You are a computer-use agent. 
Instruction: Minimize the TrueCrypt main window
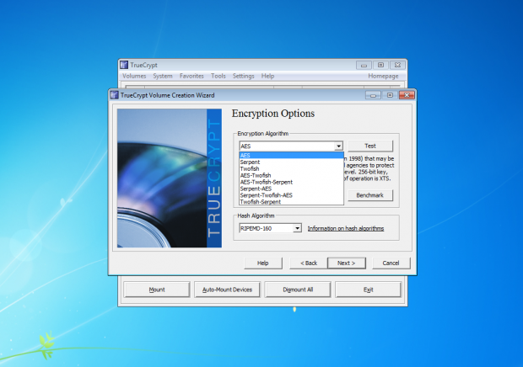pos(364,65)
